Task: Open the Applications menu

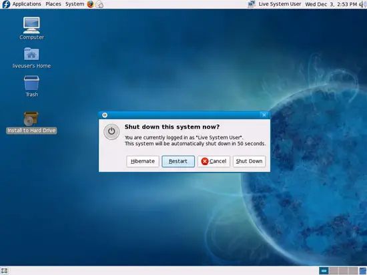Action: click(27, 4)
